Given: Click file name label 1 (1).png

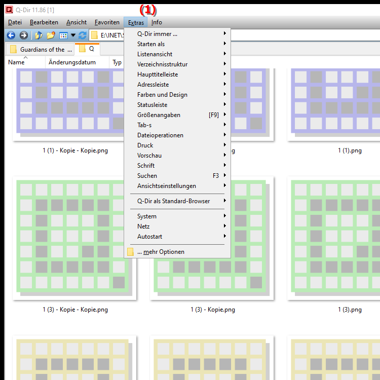Looking at the screenshot, I should [350, 150].
